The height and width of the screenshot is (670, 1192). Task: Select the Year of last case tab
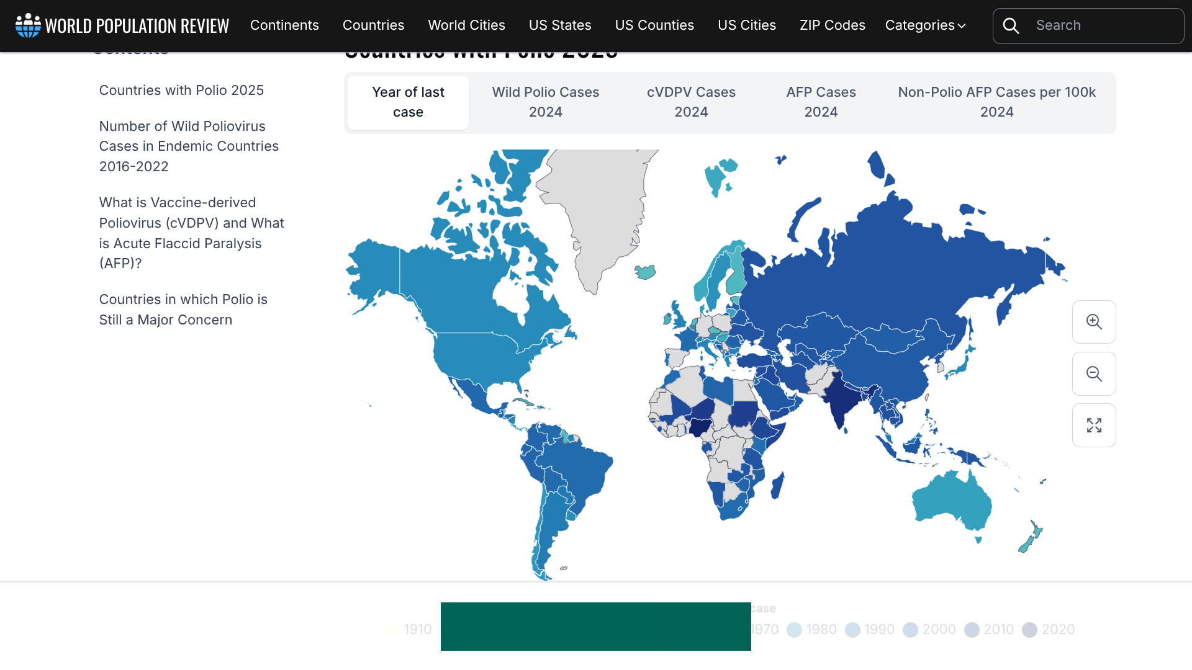(408, 102)
